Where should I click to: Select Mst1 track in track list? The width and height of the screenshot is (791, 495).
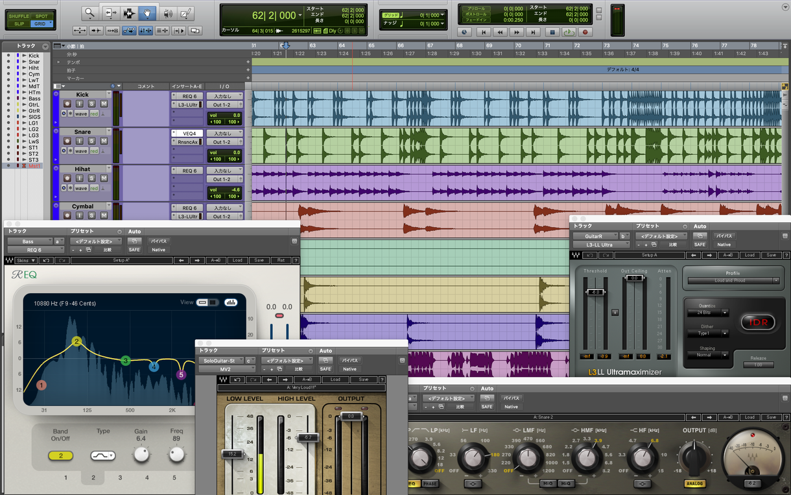(x=34, y=166)
